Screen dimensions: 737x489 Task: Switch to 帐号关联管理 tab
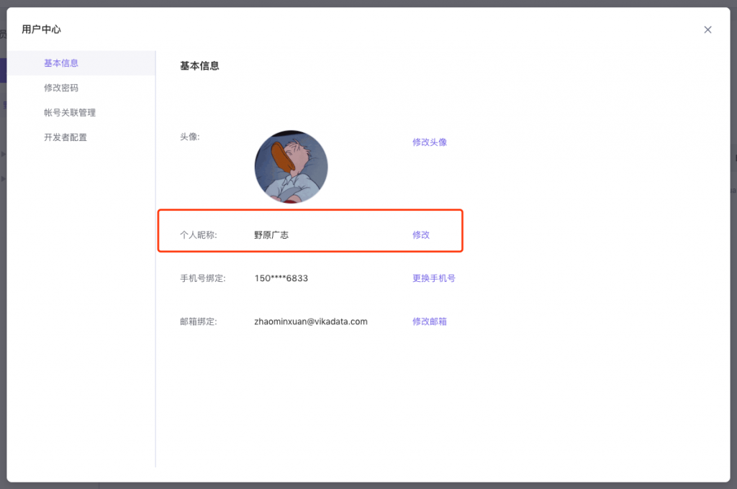point(70,113)
